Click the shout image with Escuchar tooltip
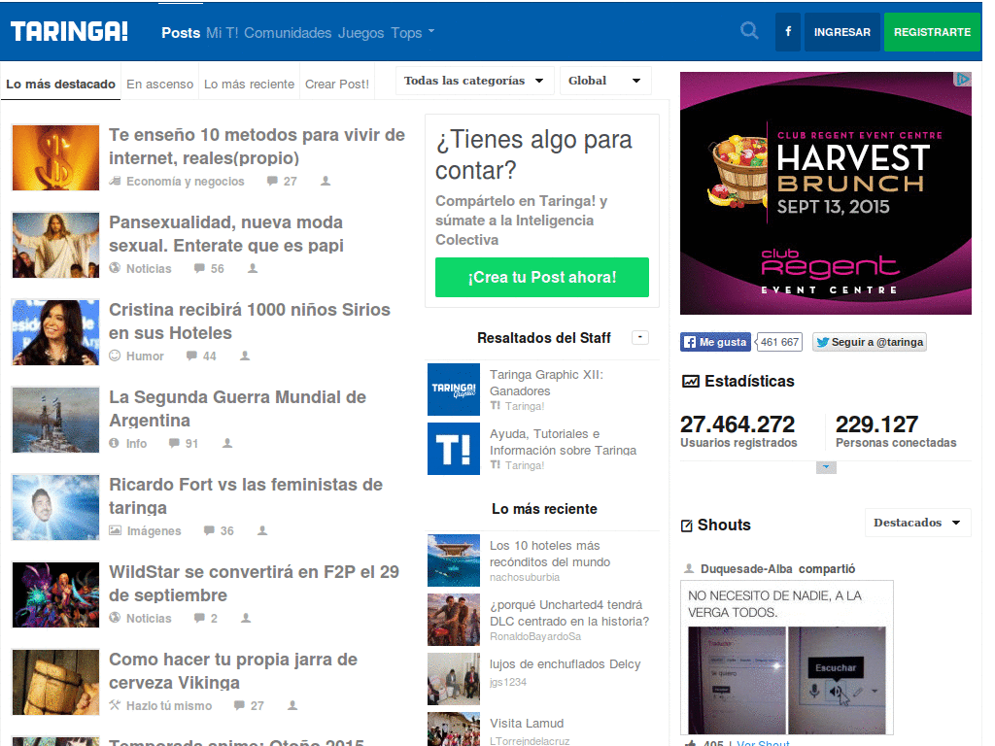Viewport: 995px width, 746px height. pos(787,680)
